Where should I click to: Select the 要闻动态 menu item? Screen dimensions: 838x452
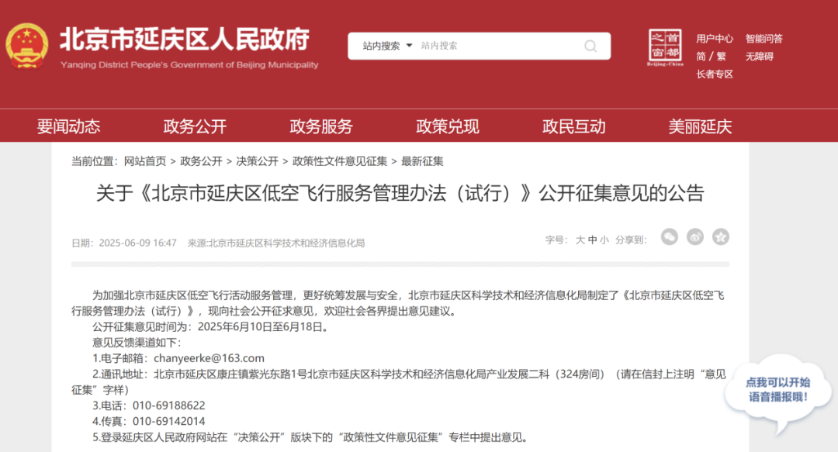pos(69,126)
